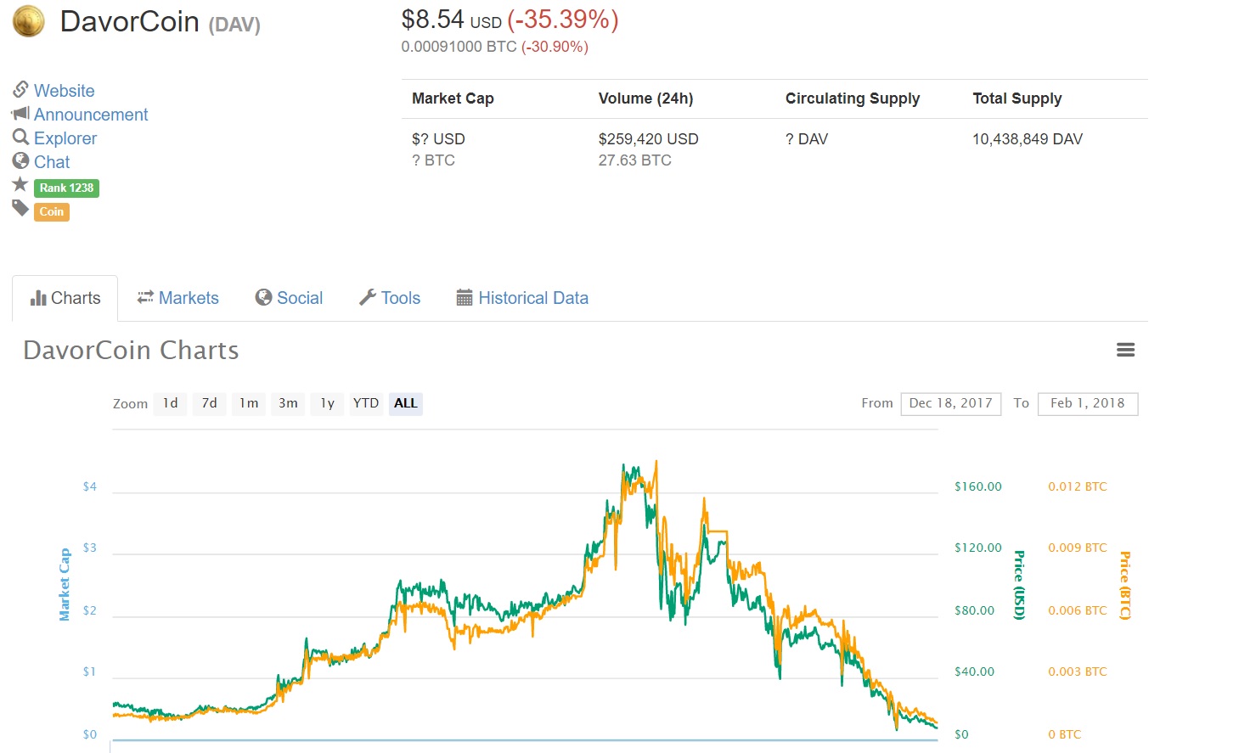1239x753 pixels.
Task: Click the Circulating Supply column header
Action: tap(853, 98)
